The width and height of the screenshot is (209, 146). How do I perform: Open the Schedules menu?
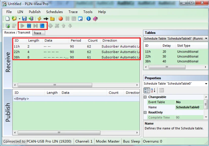click(54, 12)
